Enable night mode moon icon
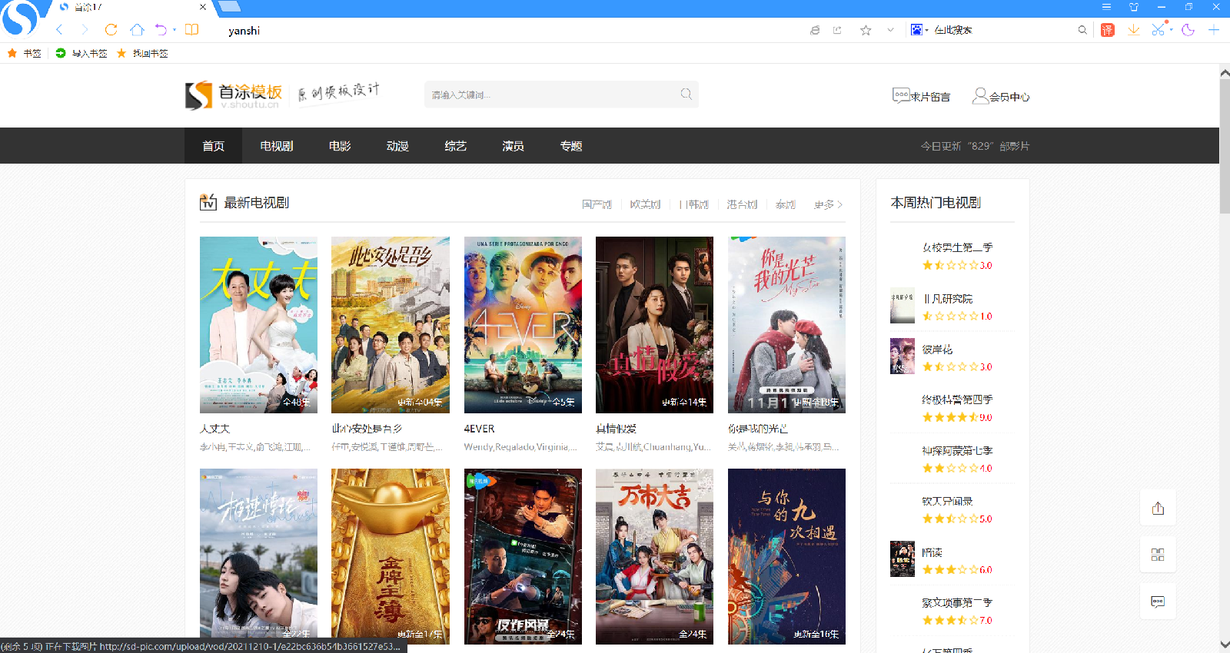1230x653 pixels. click(1188, 30)
